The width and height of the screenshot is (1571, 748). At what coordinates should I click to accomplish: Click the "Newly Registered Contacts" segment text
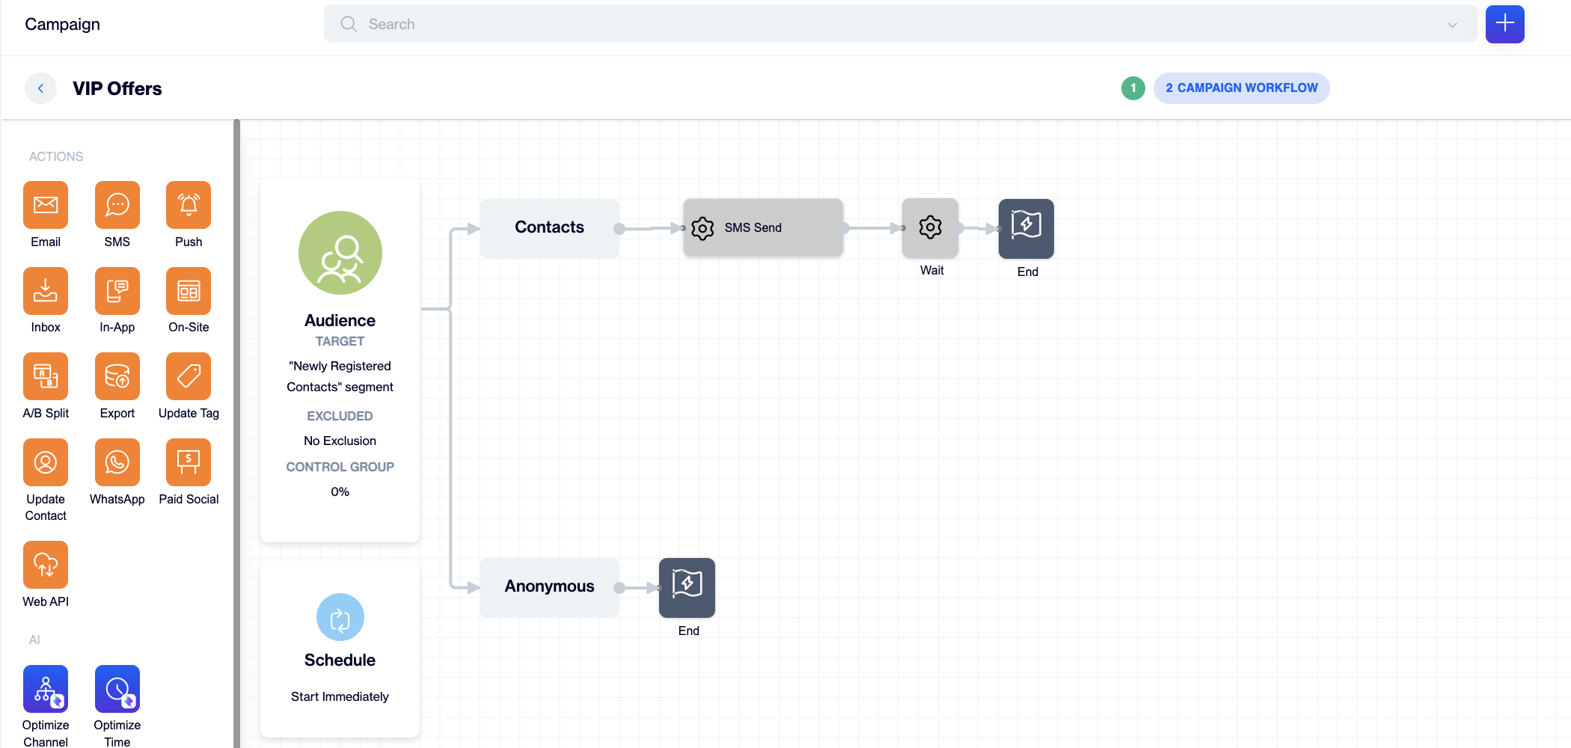[340, 376]
